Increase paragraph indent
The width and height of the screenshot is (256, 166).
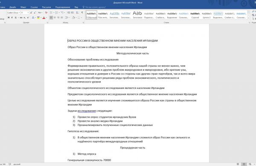(x=73, y=12)
